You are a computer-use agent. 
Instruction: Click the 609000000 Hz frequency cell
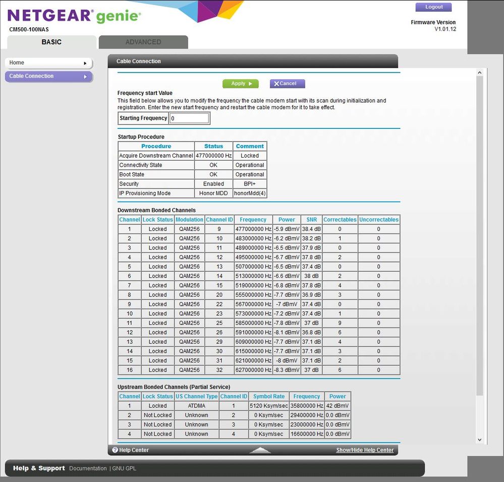pyautogui.click(x=253, y=342)
